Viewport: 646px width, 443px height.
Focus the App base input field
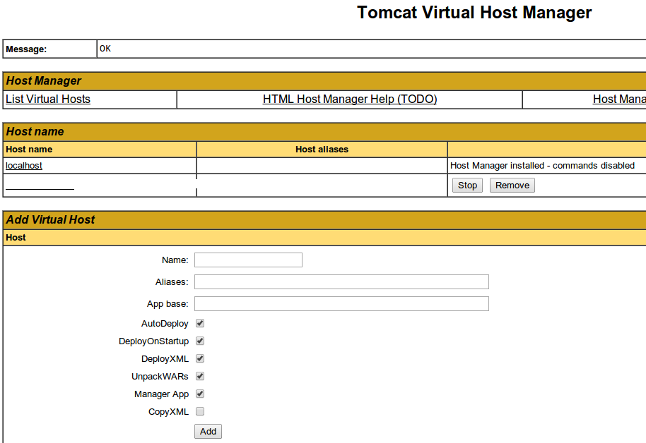point(341,303)
